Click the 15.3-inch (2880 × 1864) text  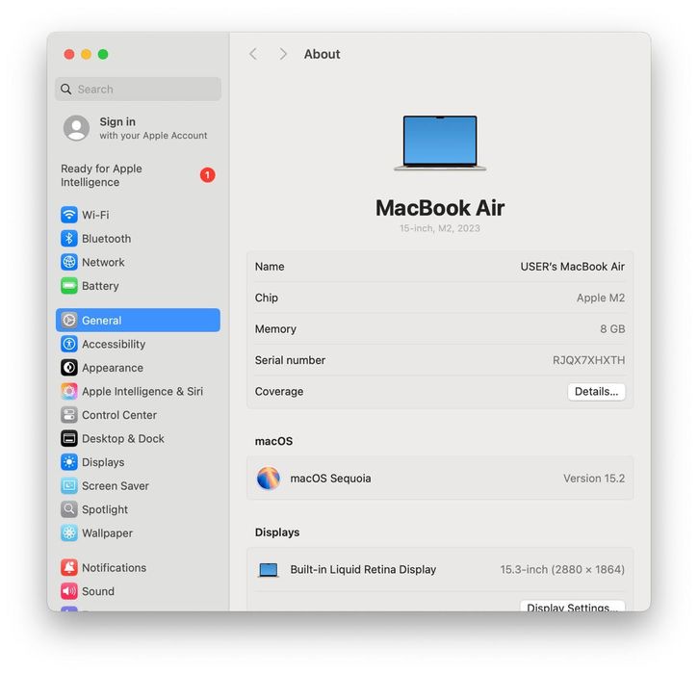(x=562, y=569)
